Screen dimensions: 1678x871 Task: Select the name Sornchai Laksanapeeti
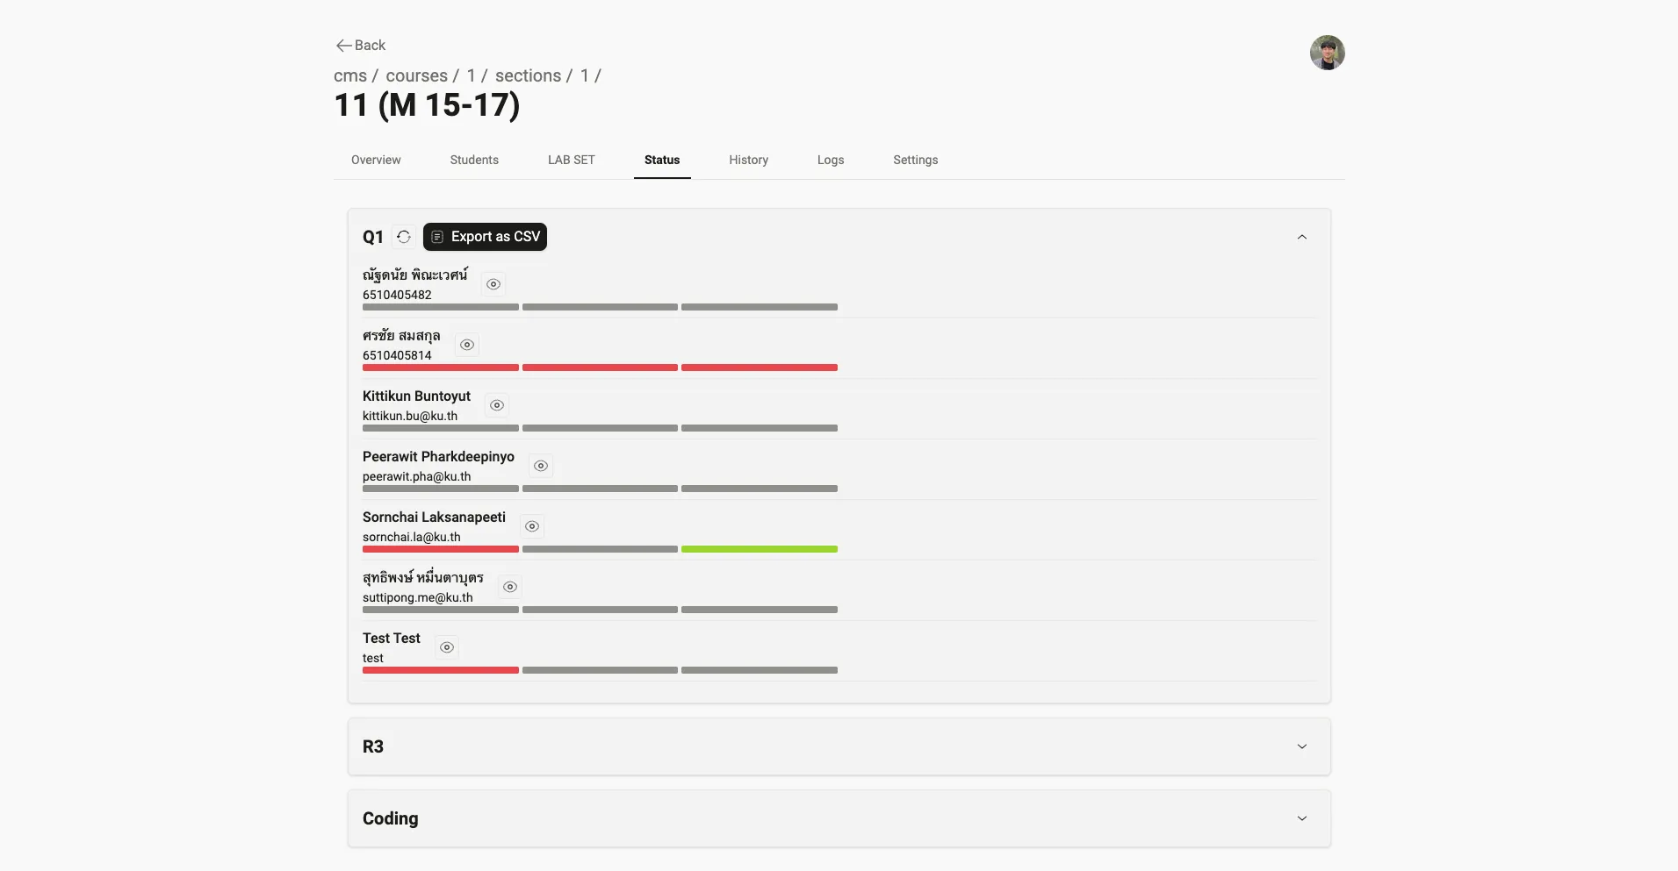pyautogui.click(x=434, y=518)
